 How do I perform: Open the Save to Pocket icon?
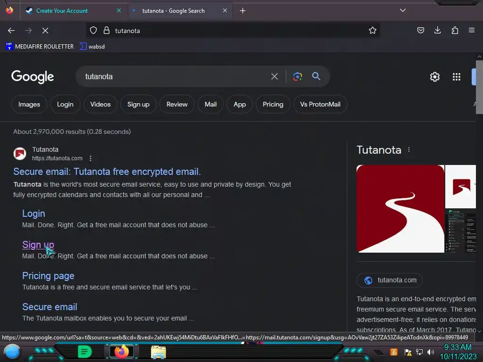tap(421, 30)
